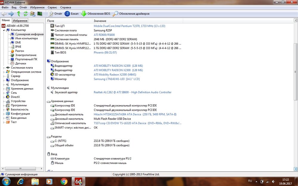Click the sidebar horizontal scroll right arrow
298x186 pixels.
[x=42, y=168]
